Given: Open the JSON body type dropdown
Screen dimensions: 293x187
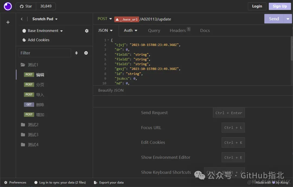Looking at the screenshot, I should tap(105, 30).
